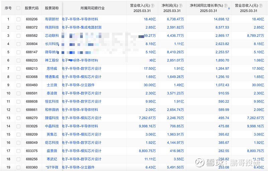Image resolution: width=268 pixels, height=171 pixels.
Task: Open help icon next to 营业总收入(元) header
Action: [x=261, y=6]
